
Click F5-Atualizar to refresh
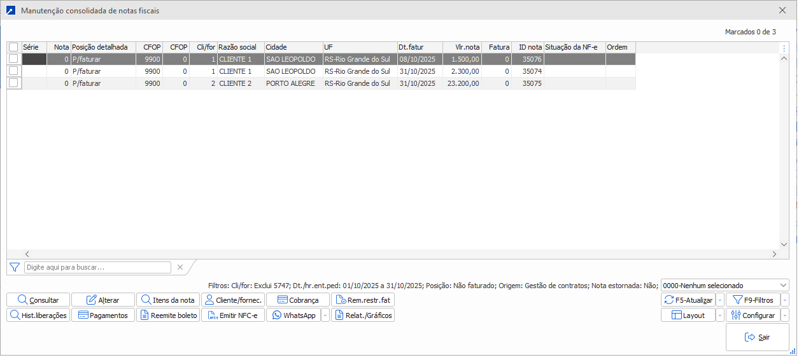pyautogui.click(x=688, y=300)
